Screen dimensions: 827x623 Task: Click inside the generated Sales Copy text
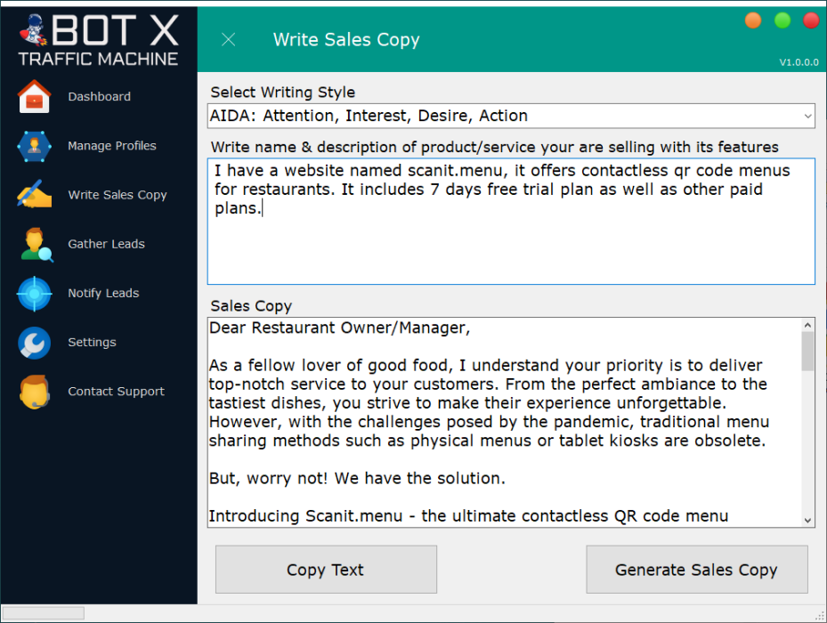coord(504,421)
